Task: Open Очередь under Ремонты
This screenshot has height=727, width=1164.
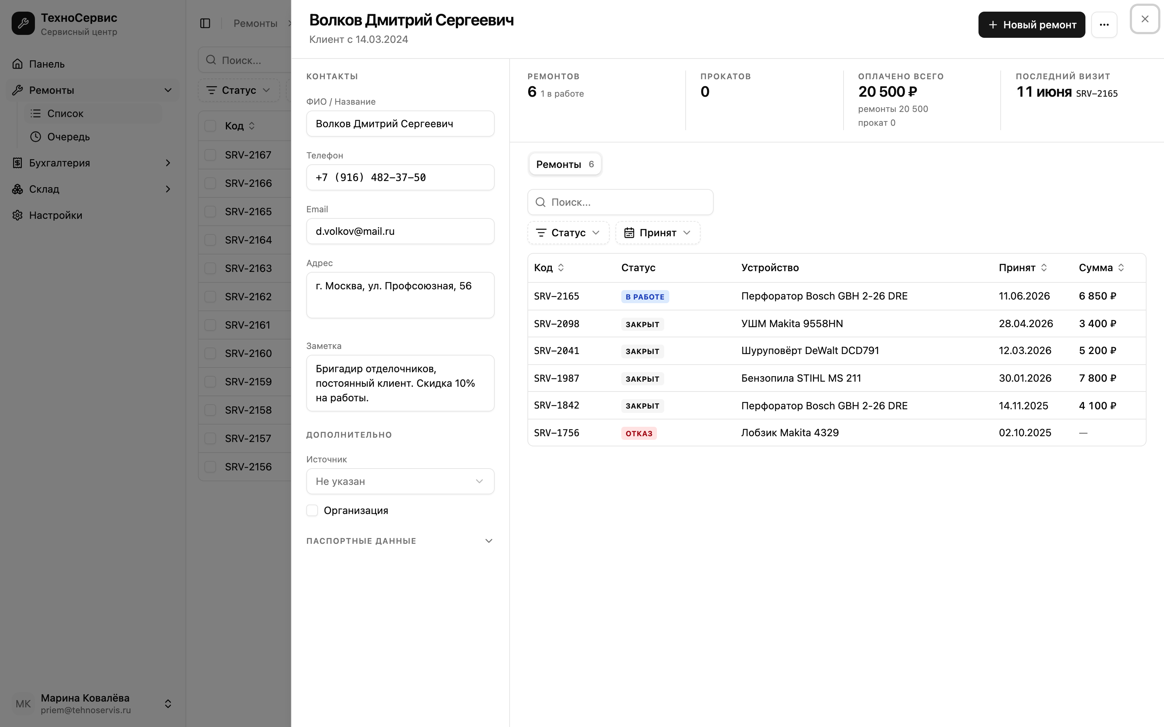Action: pyautogui.click(x=93, y=137)
